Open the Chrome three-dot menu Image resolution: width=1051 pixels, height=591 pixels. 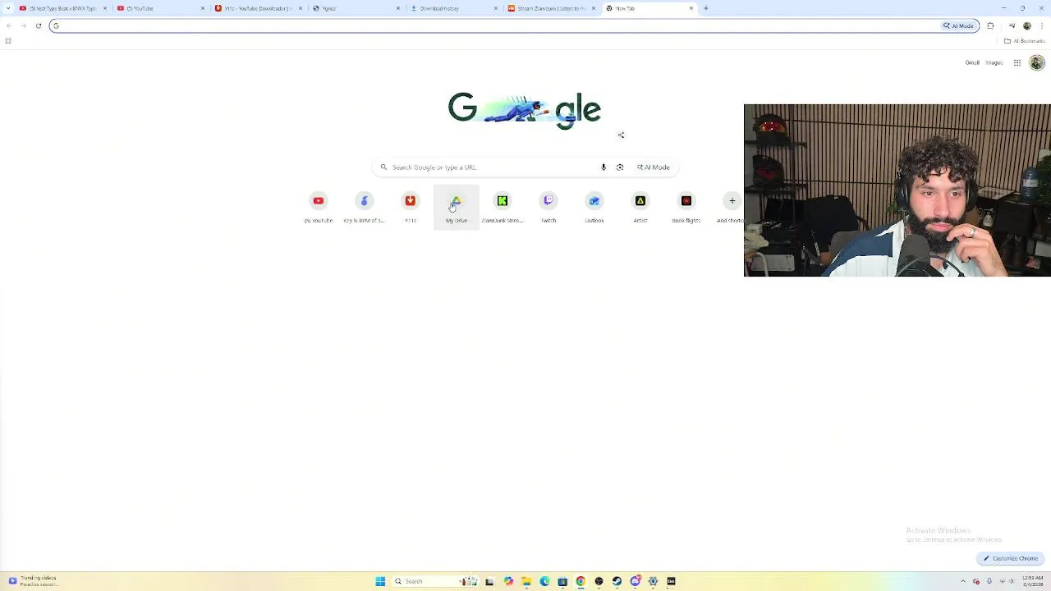(1041, 25)
